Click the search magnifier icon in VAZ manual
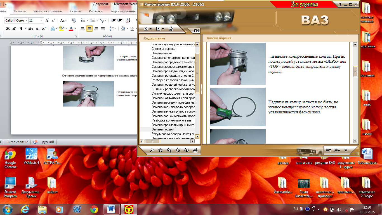The width and height of the screenshot is (382, 215). [x=152, y=150]
